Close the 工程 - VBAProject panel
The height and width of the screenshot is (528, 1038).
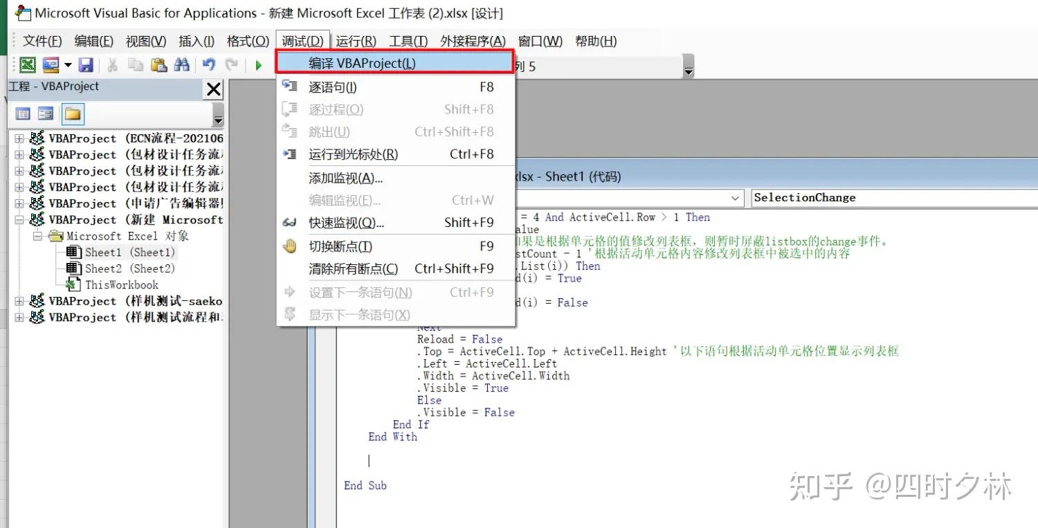point(214,89)
